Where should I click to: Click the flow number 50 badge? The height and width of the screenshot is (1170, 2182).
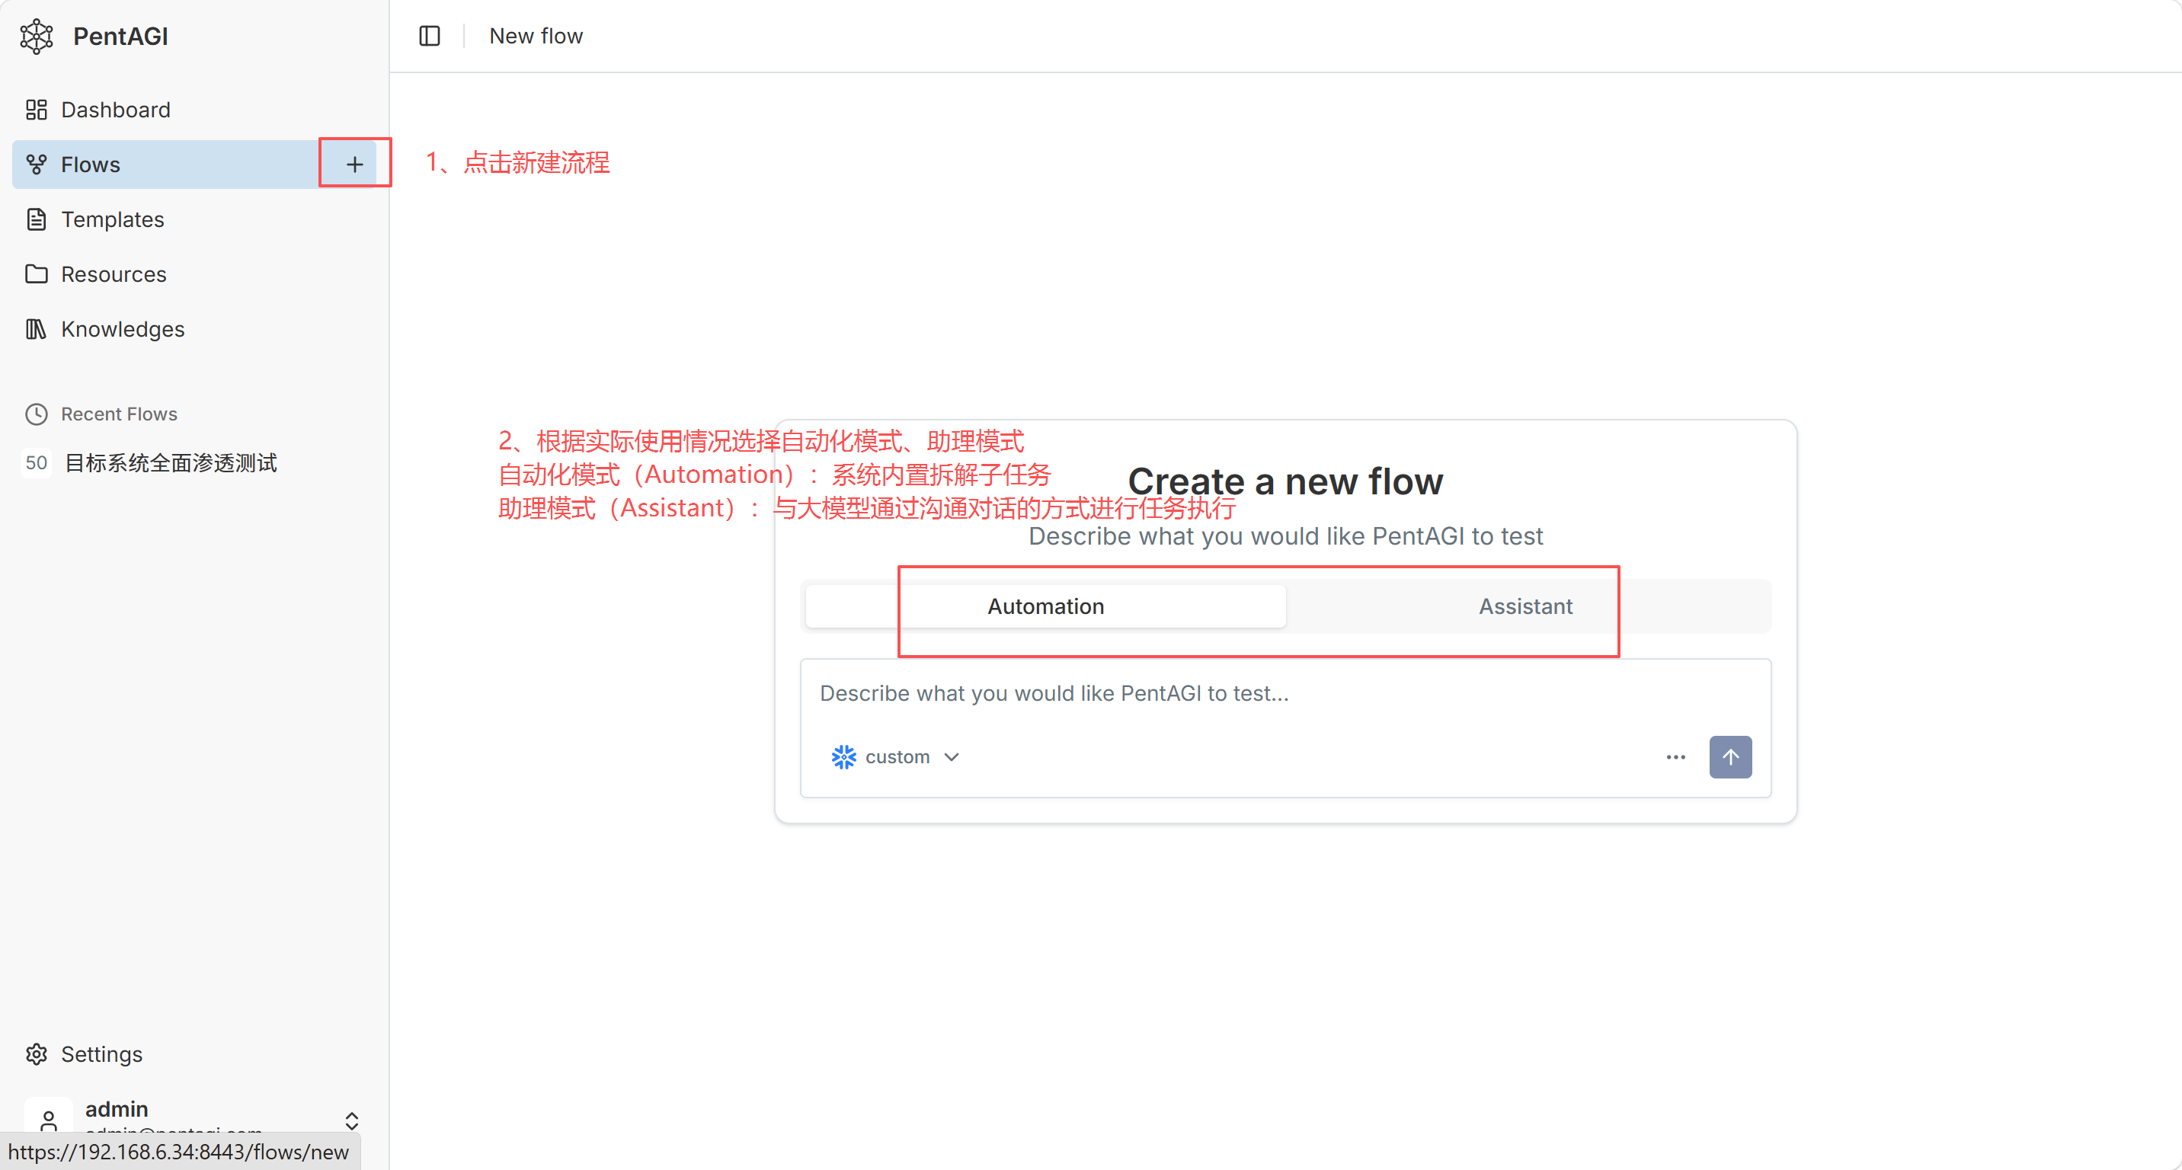(37, 463)
